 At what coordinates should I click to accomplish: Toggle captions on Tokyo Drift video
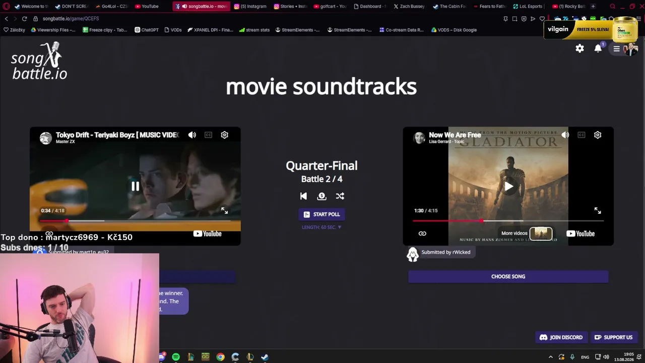click(x=208, y=135)
